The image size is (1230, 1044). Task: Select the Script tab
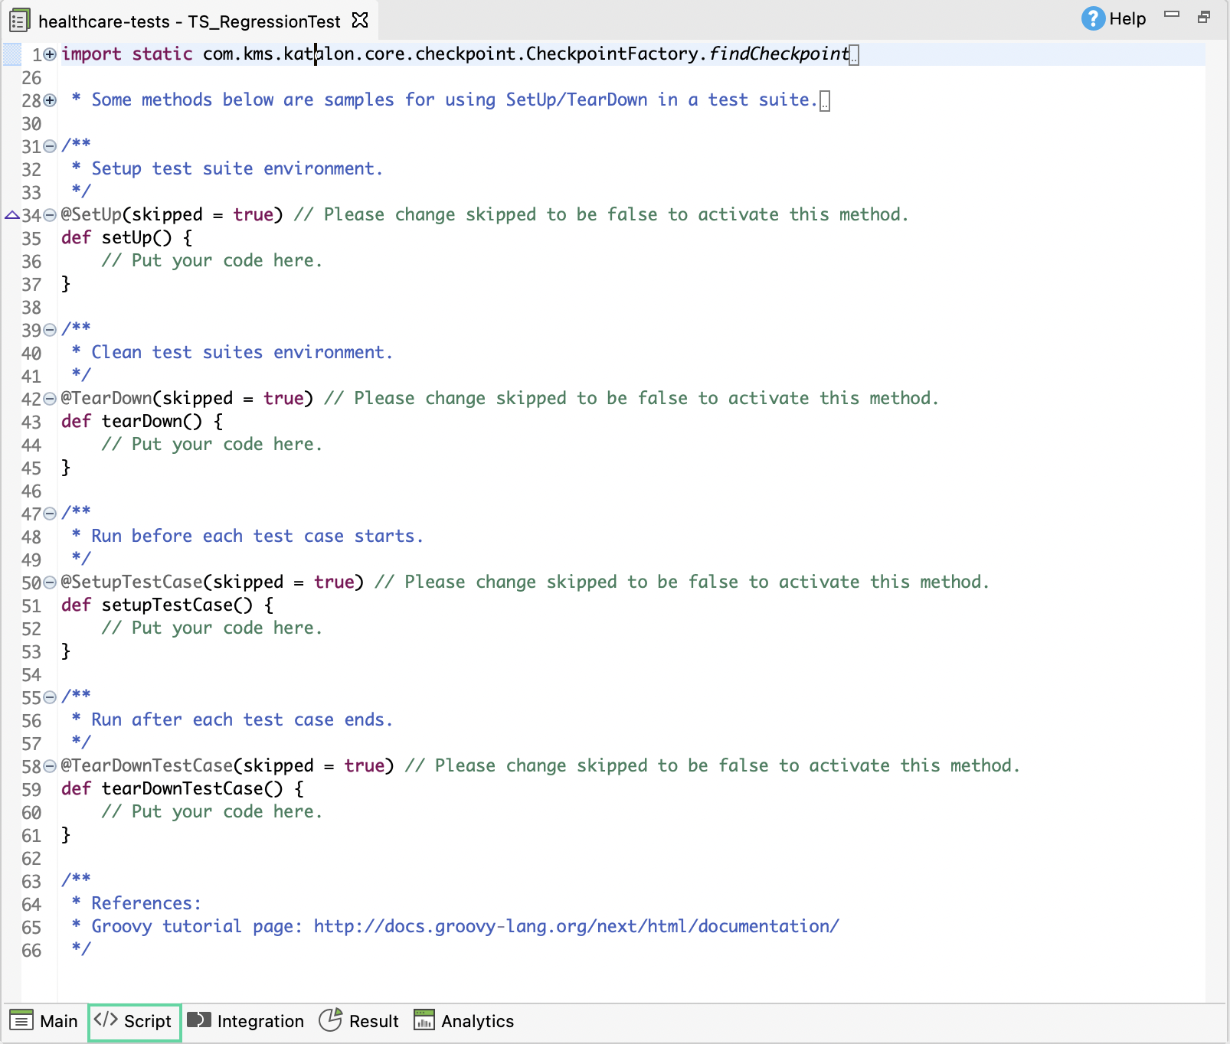coord(134,1021)
